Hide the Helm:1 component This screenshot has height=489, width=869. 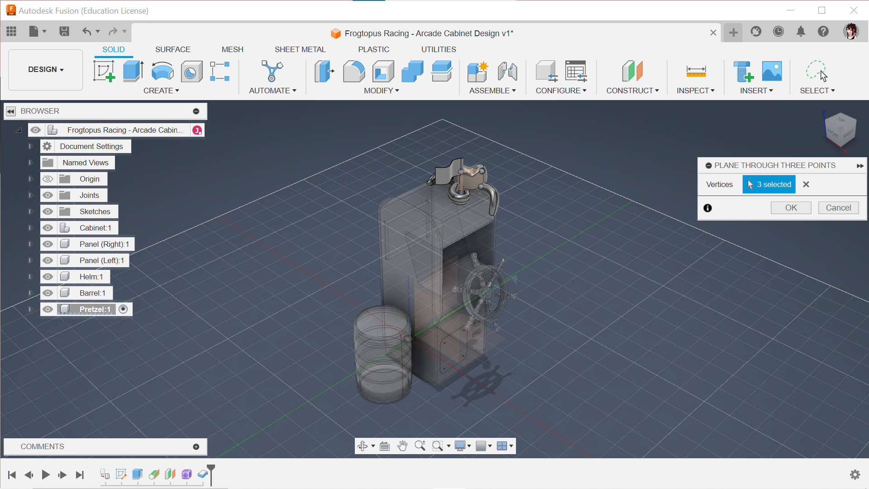coord(48,277)
